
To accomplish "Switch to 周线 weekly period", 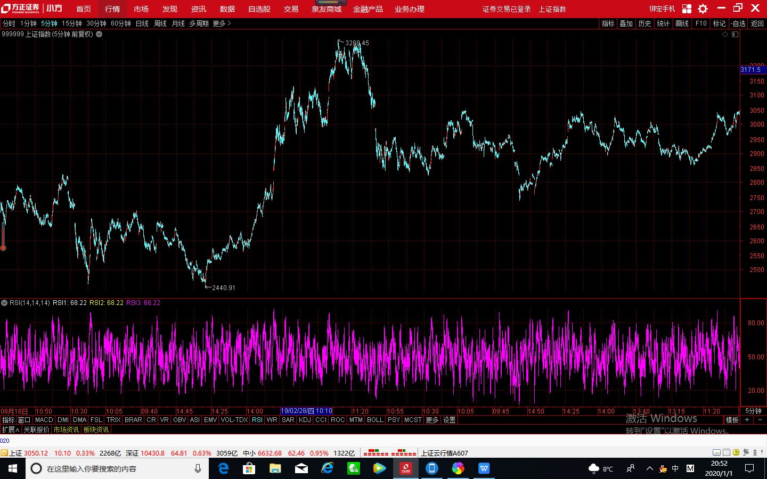I will pos(160,23).
